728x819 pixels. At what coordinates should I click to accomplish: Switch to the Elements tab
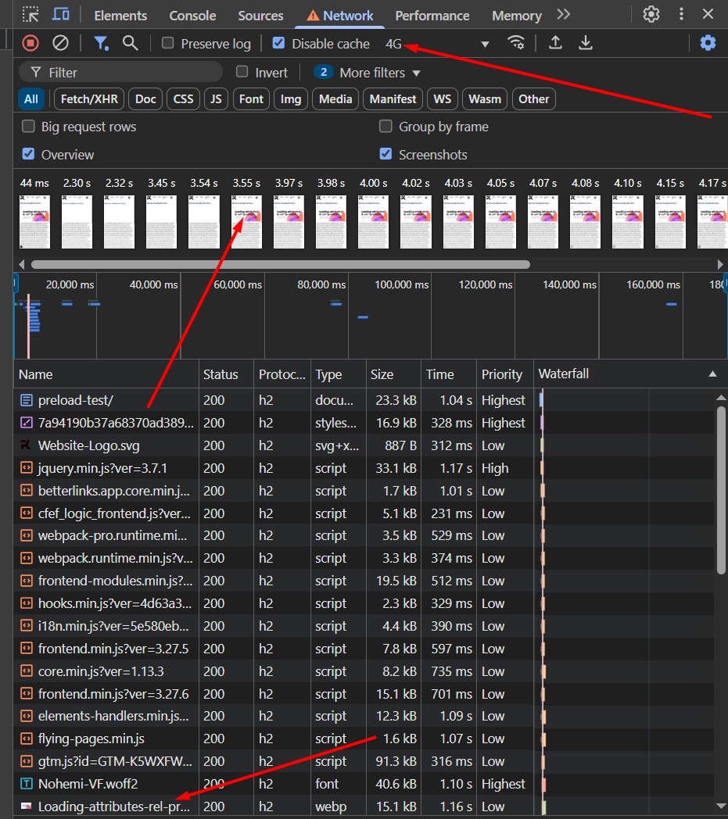tap(120, 16)
